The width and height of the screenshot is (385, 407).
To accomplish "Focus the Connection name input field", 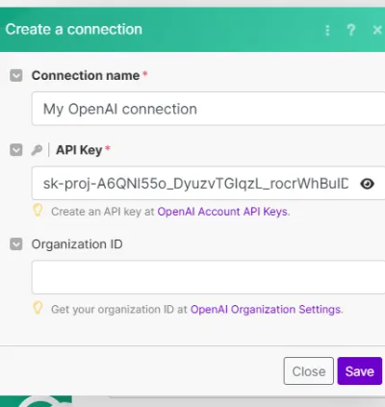I will tap(208, 109).
